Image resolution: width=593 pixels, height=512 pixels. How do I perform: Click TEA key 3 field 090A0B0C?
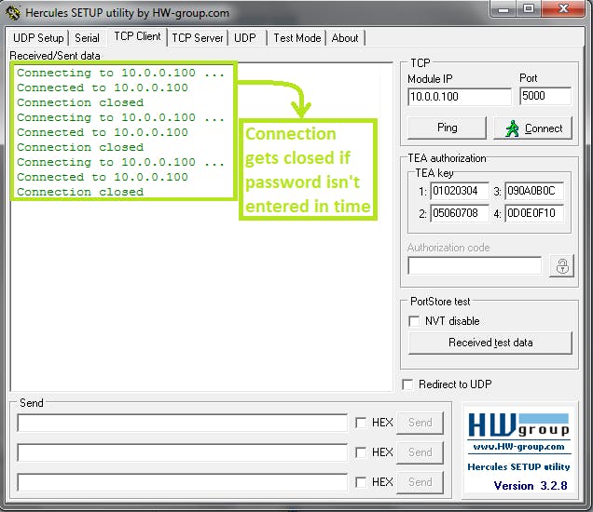tap(534, 191)
